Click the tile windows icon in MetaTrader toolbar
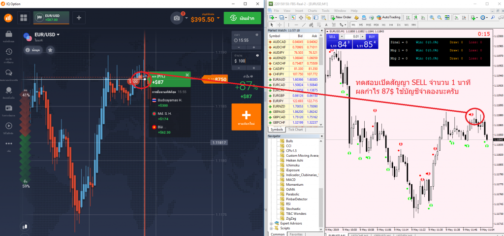Screen dimensions: 504x236 coord(447,17)
